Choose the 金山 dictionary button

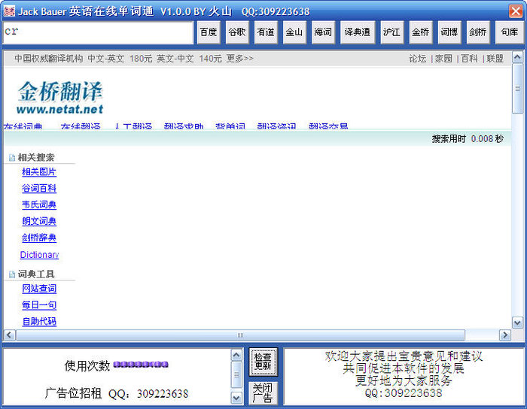[x=294, y=32]
